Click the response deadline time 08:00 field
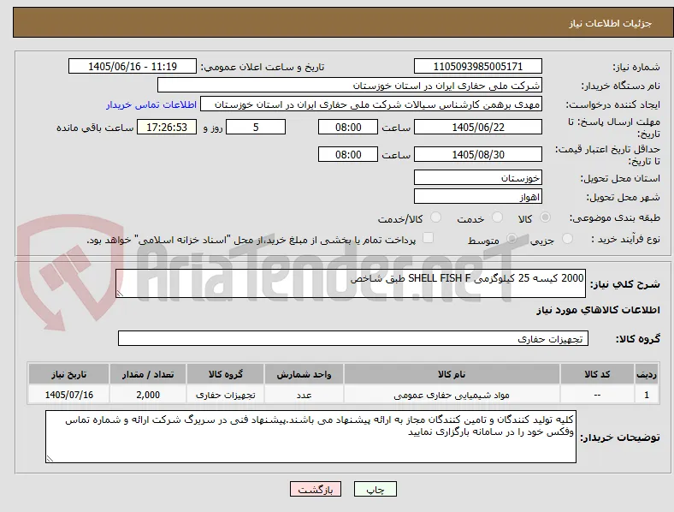Viewport: 674px width, 512px height. point(348,128)
